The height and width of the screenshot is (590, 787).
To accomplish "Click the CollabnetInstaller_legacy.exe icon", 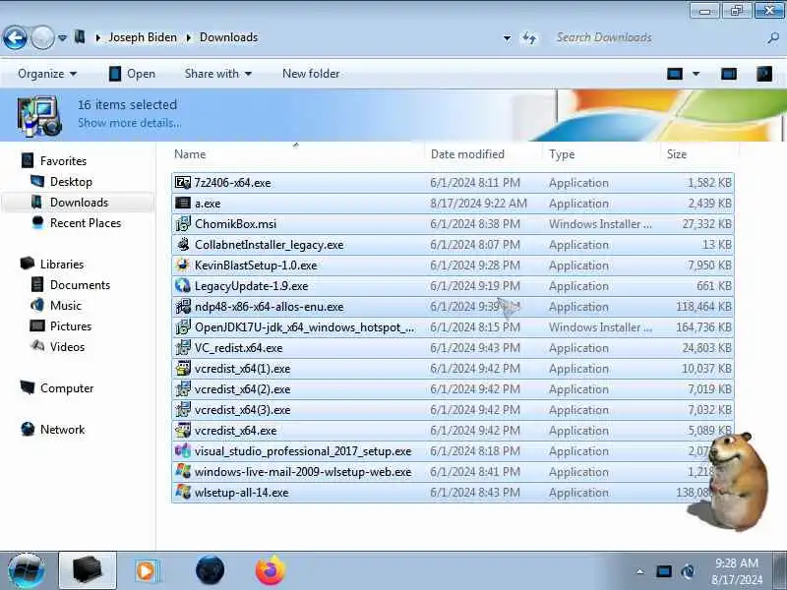I will point(183,244).
